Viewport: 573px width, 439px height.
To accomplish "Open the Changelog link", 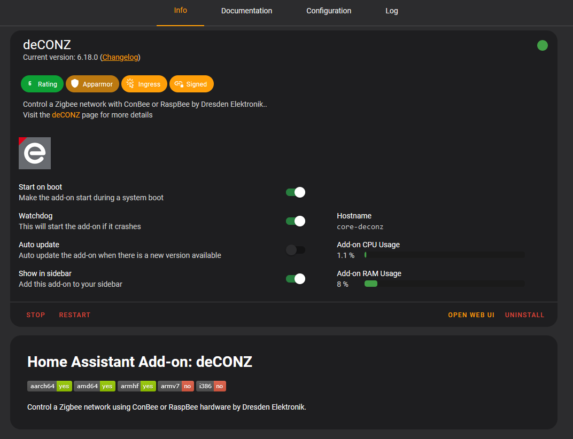I will (120, 57).
